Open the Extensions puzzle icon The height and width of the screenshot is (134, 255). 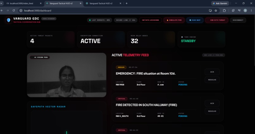click(x=224, y=10)
